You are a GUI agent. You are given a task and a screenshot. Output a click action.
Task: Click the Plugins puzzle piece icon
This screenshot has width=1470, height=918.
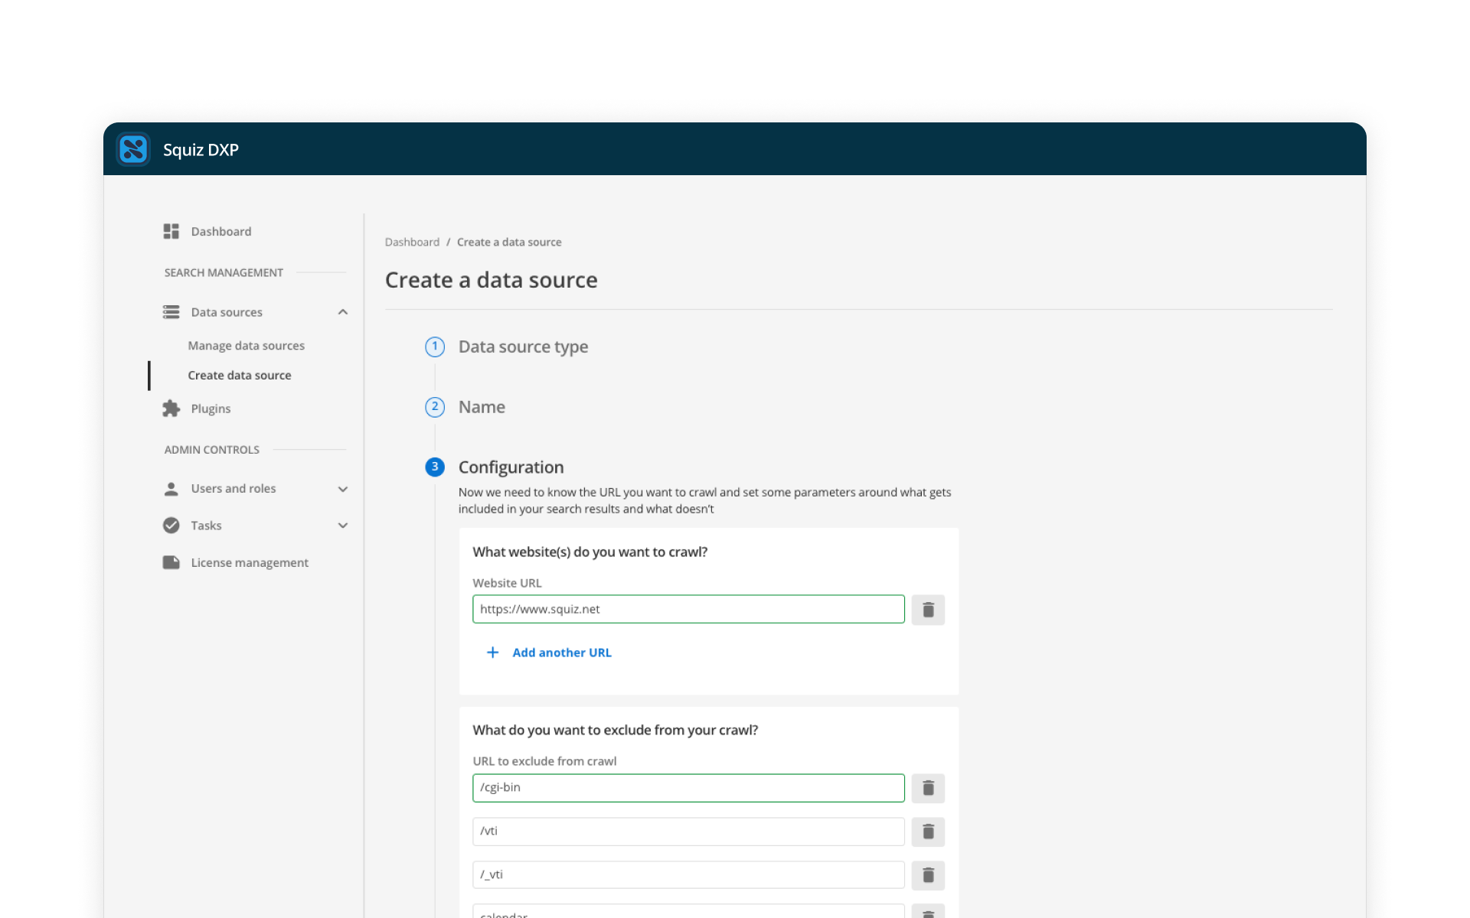pos(171,409)
